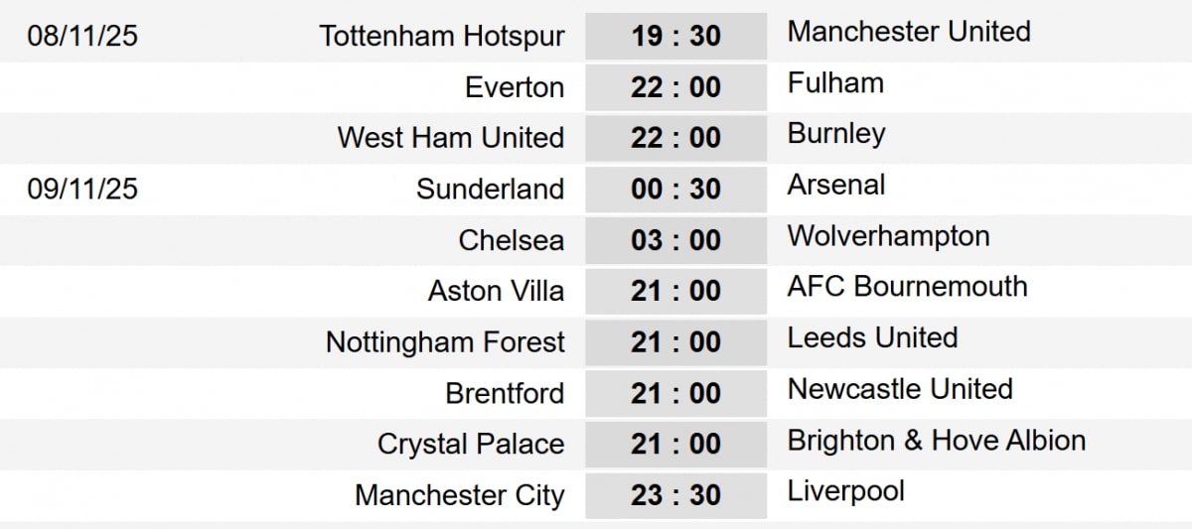Image resolution: width=1192 pixels, height=529 pixels.
Task: Open West Ham United team entry
Action: [x=451, y=137]
